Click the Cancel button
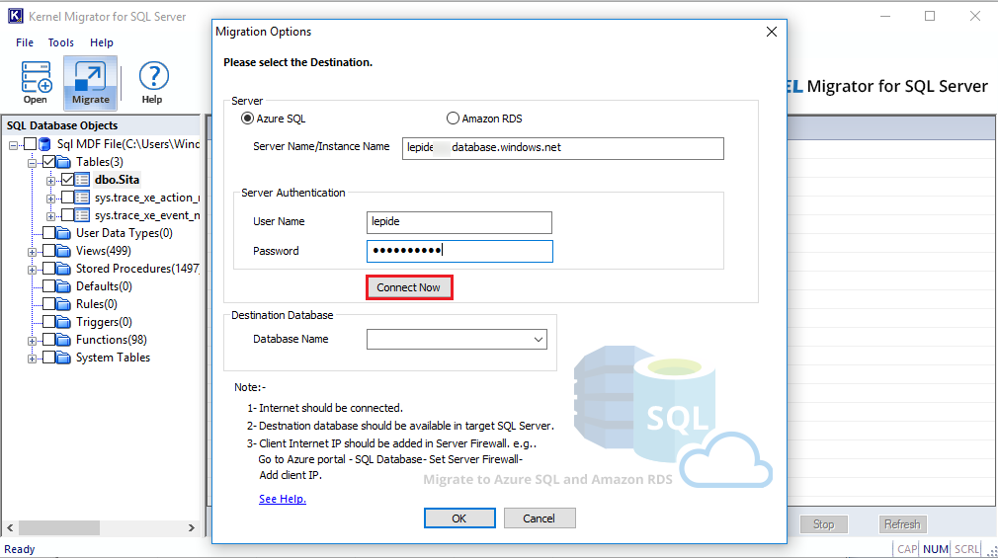 (540, 518)
